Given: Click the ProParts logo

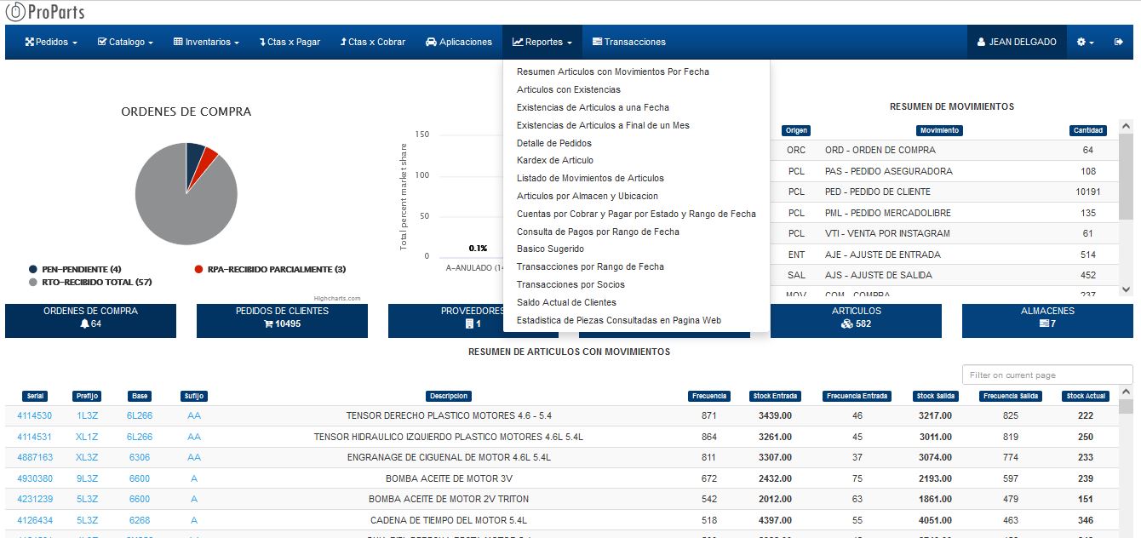Looking at the screenshot, I should [x=45, y=13].
